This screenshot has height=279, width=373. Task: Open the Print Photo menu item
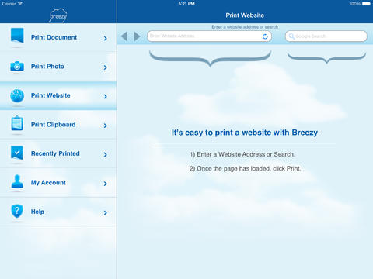click(x=58, y=67)
